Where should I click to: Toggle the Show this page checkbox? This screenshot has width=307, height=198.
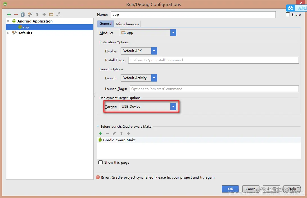[100, 162]
